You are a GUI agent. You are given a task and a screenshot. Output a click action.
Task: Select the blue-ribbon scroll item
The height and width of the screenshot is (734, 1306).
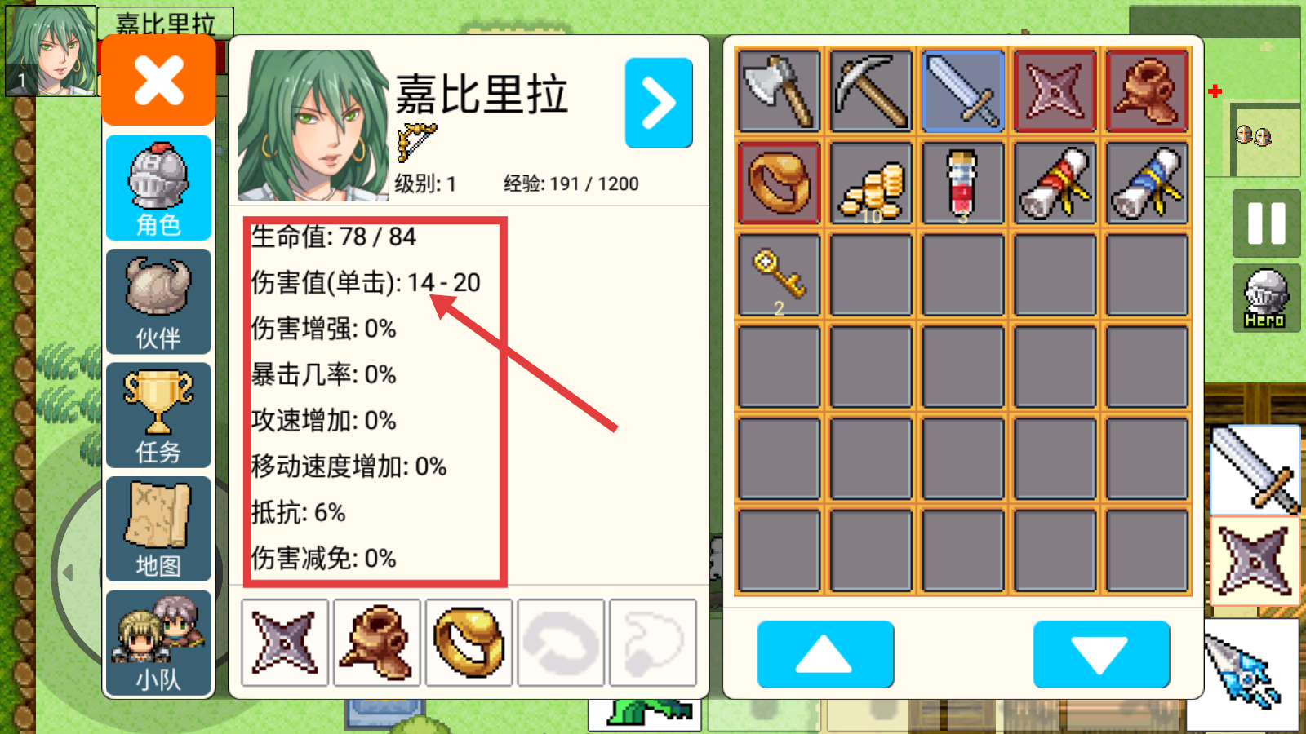(1147, 182)
